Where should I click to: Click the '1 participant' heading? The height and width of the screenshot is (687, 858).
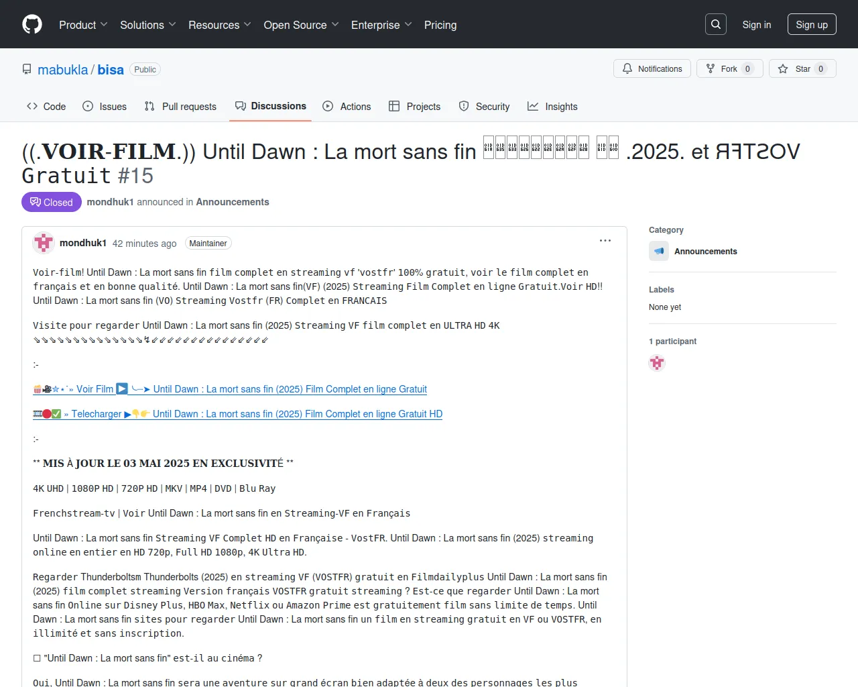click(x=672, y=341)
